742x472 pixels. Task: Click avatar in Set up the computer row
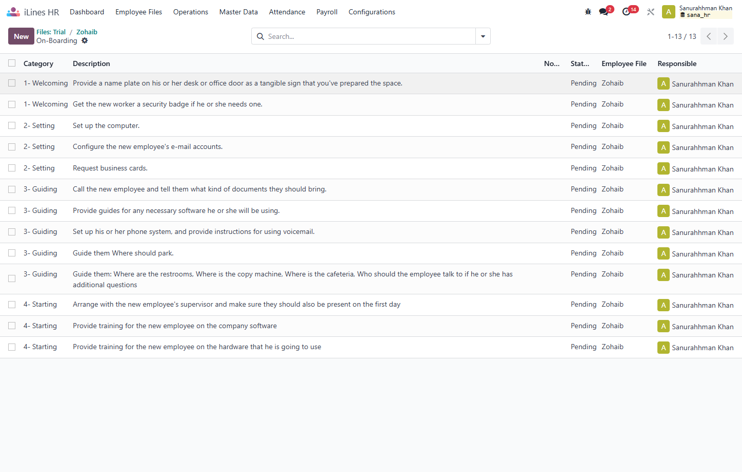coord(664,126)
